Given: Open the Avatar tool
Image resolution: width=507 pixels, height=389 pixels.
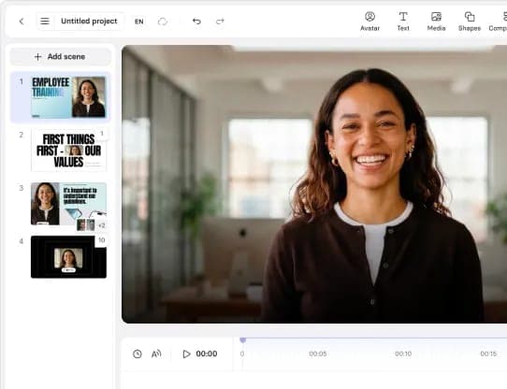Looking at the screenshot, I should (369, 22).
